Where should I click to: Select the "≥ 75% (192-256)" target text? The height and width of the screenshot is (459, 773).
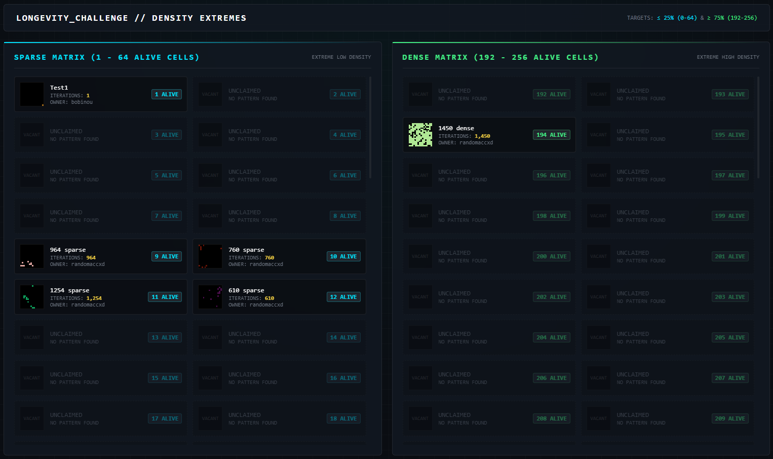(732, 18)
